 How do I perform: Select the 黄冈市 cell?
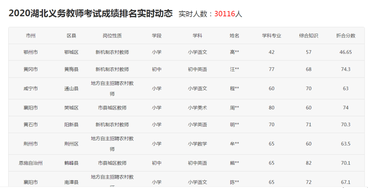pos(31,69)
